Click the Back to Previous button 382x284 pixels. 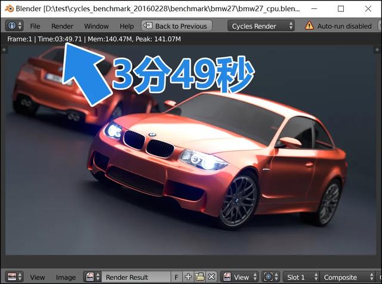click(175, 26)
